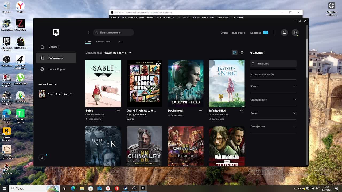Open the Chivalry 2 Regicide cover
342x192 pixels.
pos(185,146)
